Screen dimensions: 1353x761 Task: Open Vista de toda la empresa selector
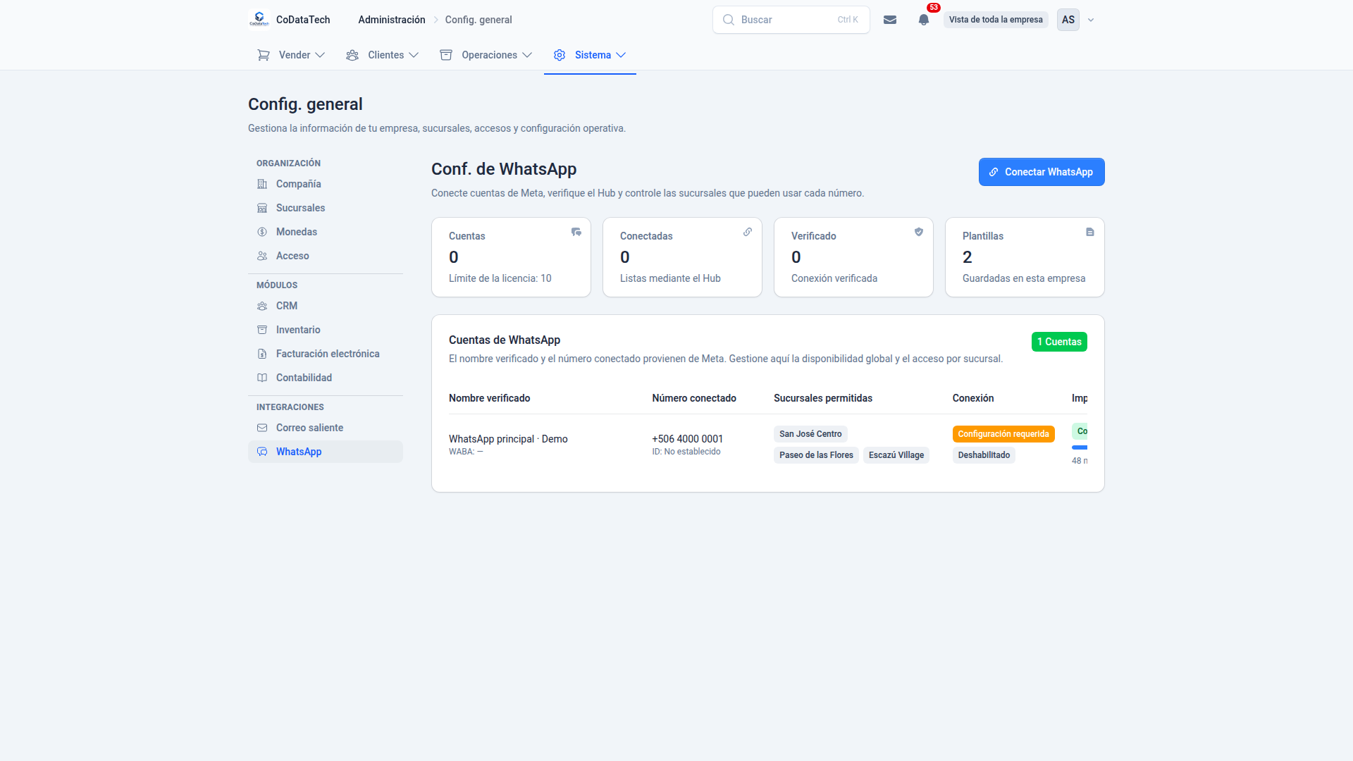pyautogui.click(x=996, y=20)
